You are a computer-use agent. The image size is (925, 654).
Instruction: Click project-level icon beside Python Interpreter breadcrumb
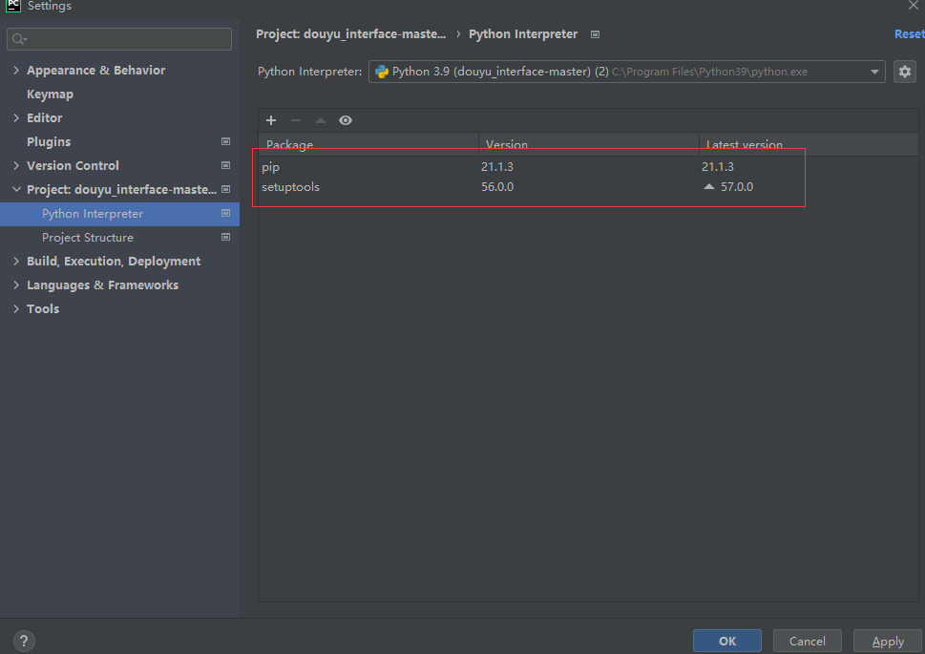click(x=596, y=34)
